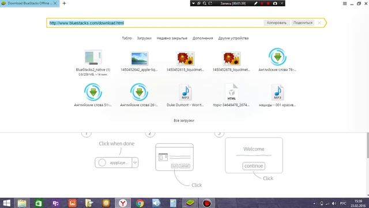Select the recorder pencil draw tool
The width and height of the screenshot is (369, 208).
coord(256,3)
